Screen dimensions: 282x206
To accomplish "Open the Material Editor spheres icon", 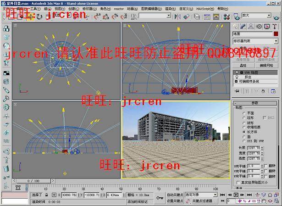I will tap(227, 17).
